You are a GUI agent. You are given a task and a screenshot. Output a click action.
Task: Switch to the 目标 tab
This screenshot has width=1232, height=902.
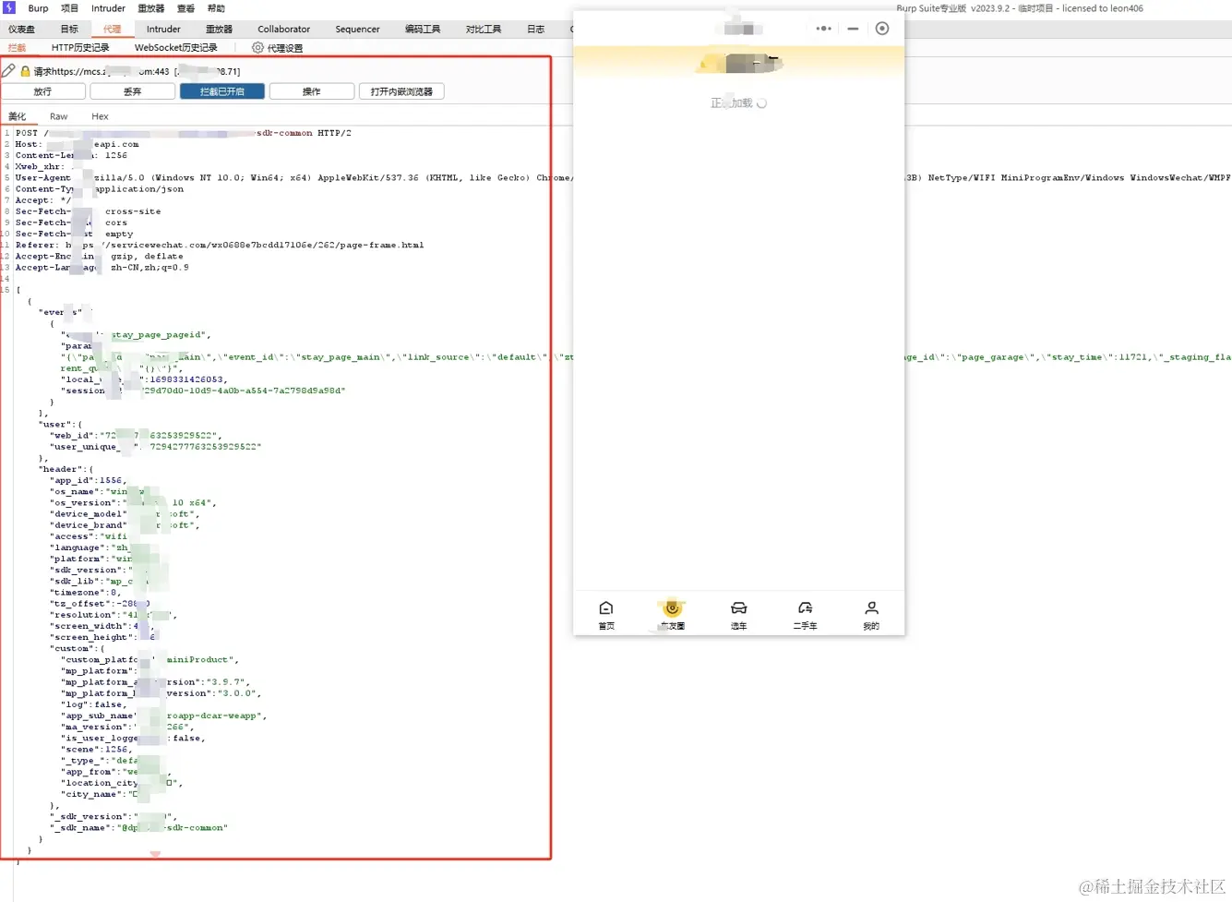pyautogui.click(x=69, y=29)
